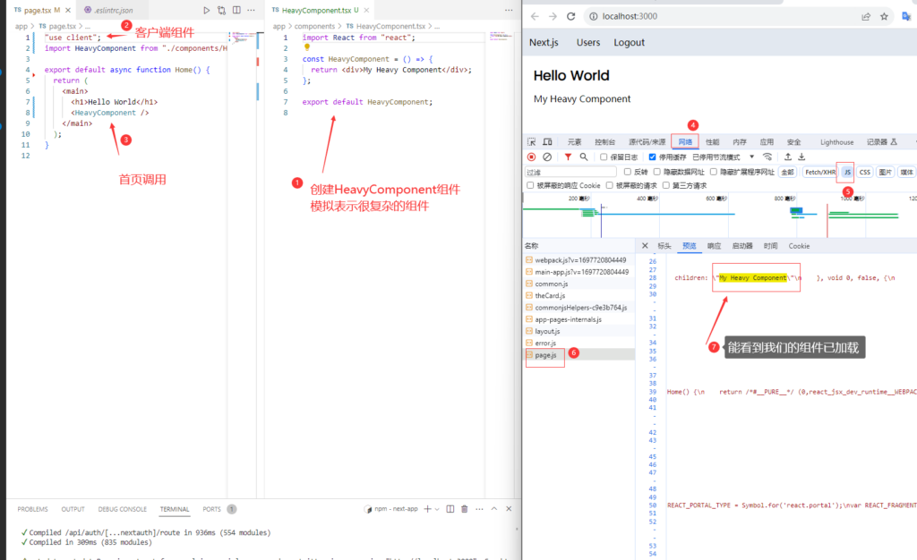Viewport: 917px width, 560px height.
Task: Open the 响应 Response tab
Action: [x=714, y=246]
